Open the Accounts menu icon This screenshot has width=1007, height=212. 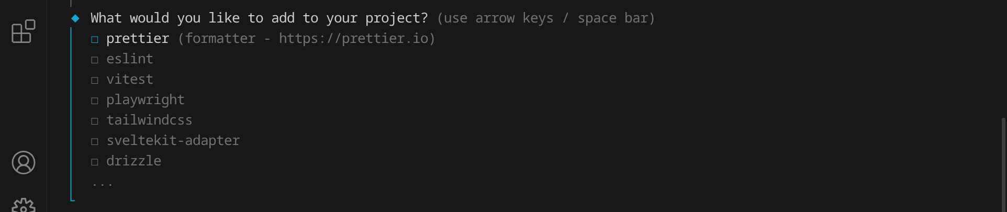pyautogui.click(x=24, y=162)
